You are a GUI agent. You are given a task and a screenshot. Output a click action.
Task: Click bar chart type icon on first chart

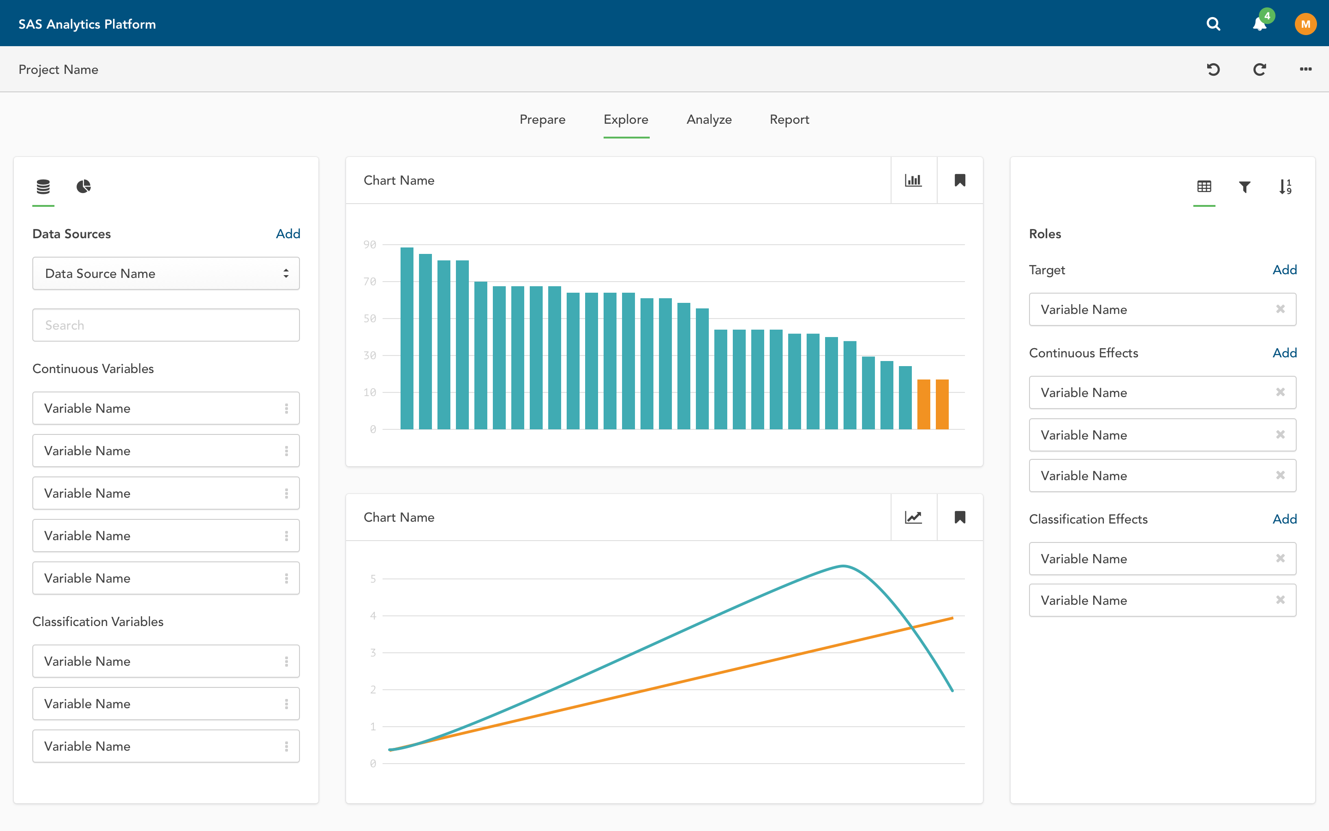tap(913, 180)
